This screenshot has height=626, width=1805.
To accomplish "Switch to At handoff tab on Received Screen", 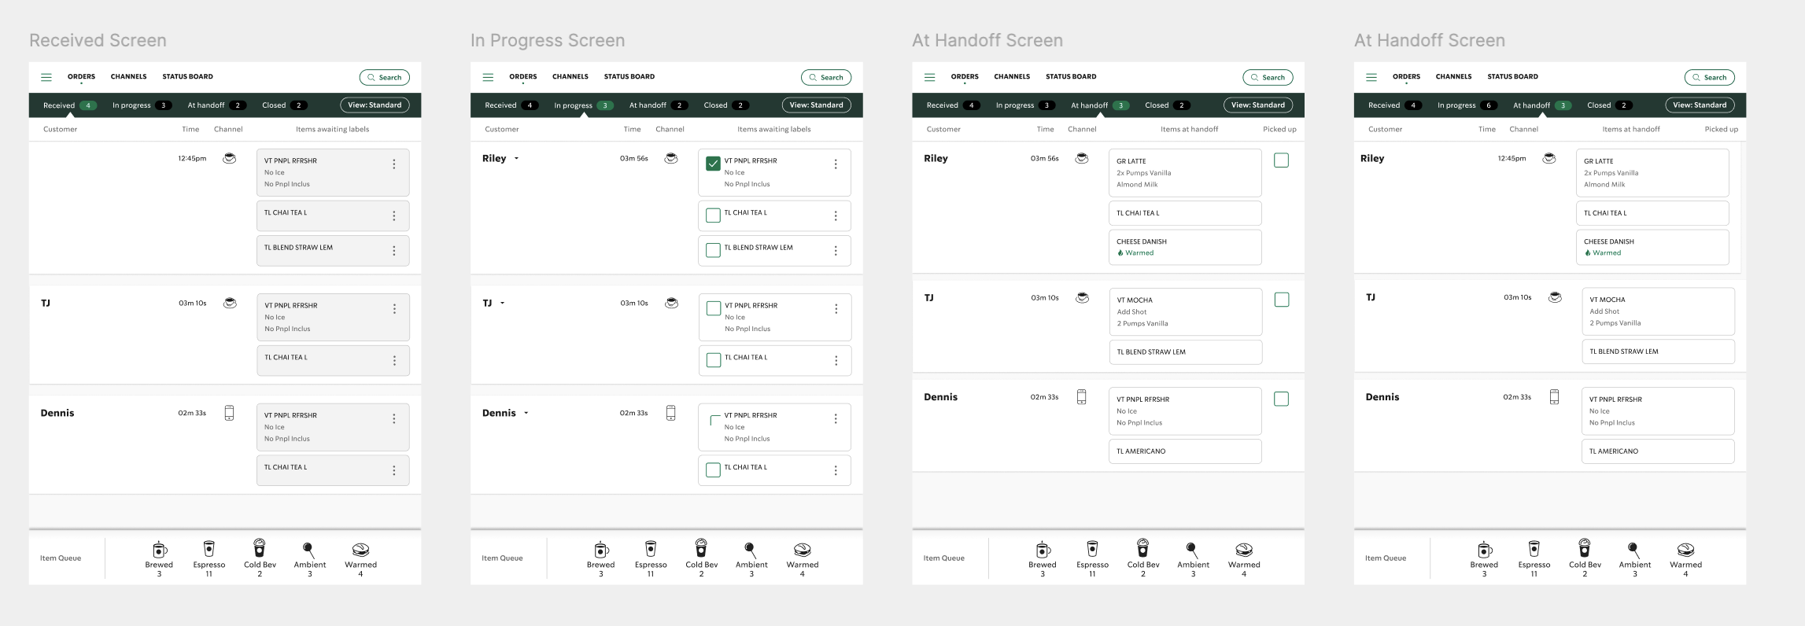I will pos(216,105).
